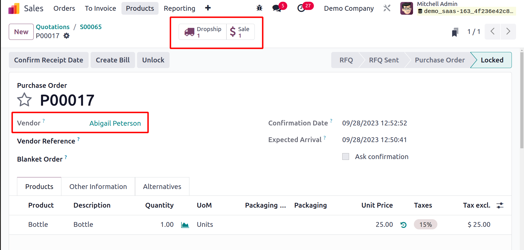Toggle the Ask confirmation checkbox
The height and width of the screenshot is (250, 524).
point(346,156)
